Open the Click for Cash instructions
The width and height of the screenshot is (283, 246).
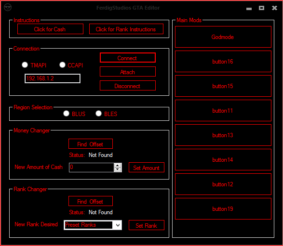50,29
